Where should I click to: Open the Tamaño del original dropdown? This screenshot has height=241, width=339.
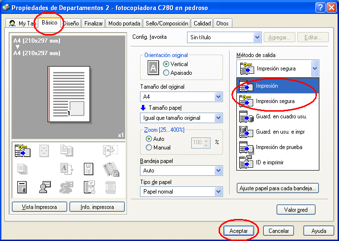pos(219,97)
